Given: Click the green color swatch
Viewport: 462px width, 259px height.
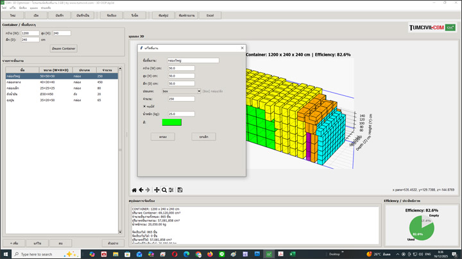Looking at the screenshot, I should [x=171, y=122].
